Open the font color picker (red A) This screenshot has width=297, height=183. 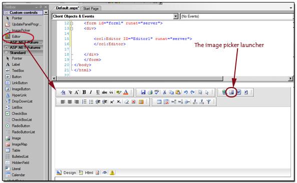tap(126, 92)
